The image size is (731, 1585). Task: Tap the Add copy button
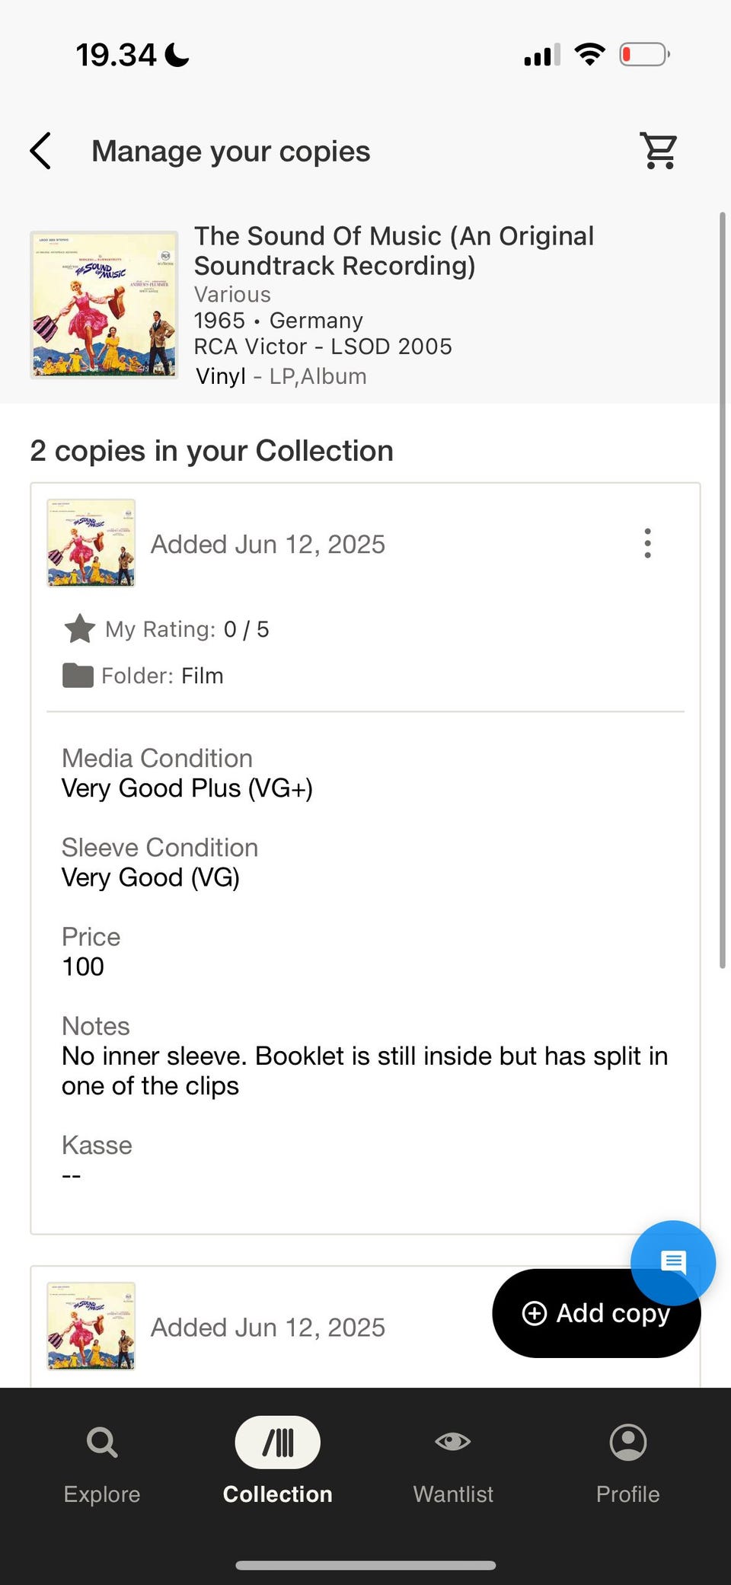click(x=596, y=1313)
